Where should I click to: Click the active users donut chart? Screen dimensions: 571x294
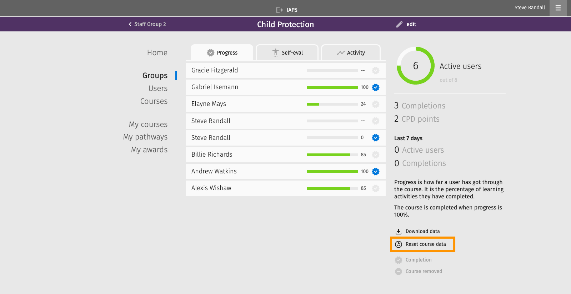click(x=416, y=66)
